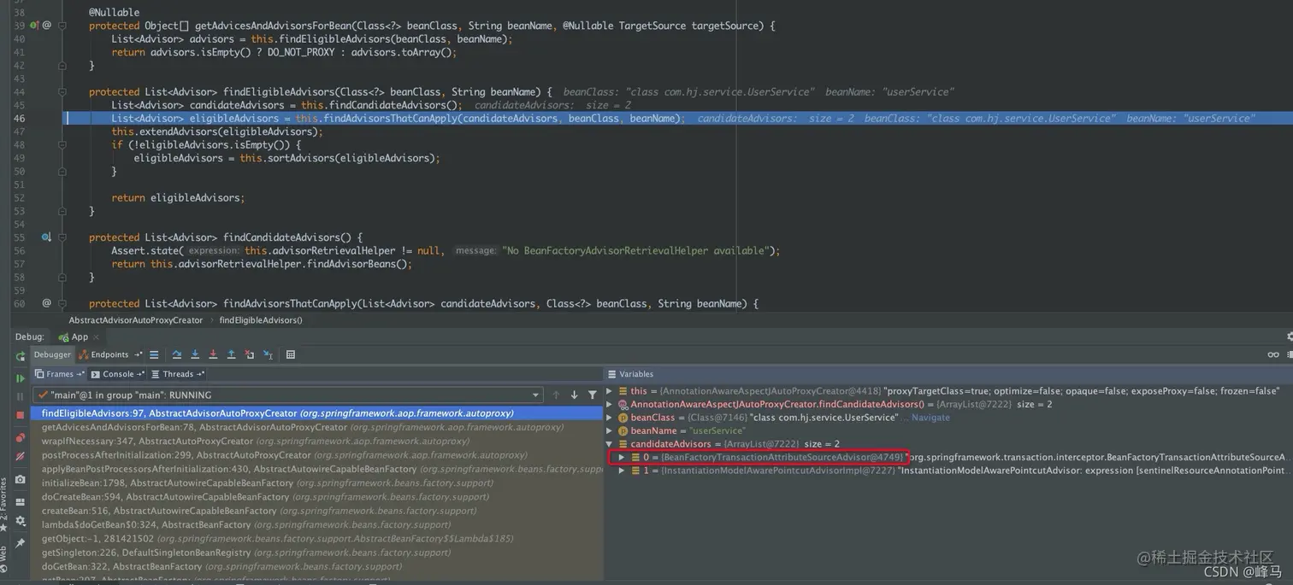Image resolution: width=1293 pixels, height=585 pixels.
Task: Click AbstractAdvisorAutoProxyCreator in the breadcrumb
Action: 136,320
